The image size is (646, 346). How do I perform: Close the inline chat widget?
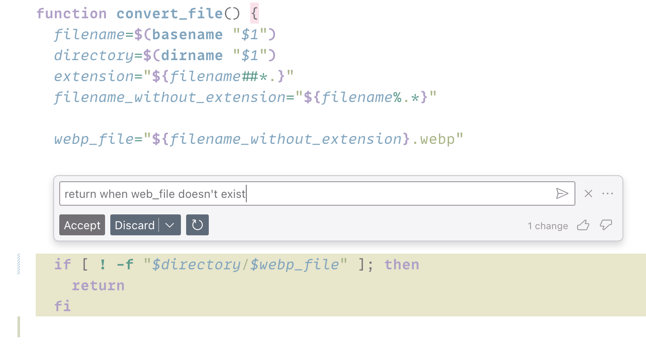(x=588, y=193)
